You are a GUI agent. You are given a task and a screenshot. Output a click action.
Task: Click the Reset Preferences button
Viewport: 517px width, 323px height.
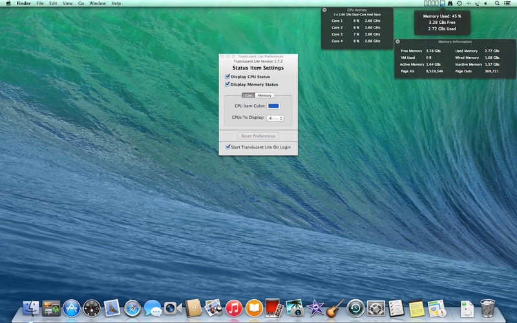coord(258,136)
